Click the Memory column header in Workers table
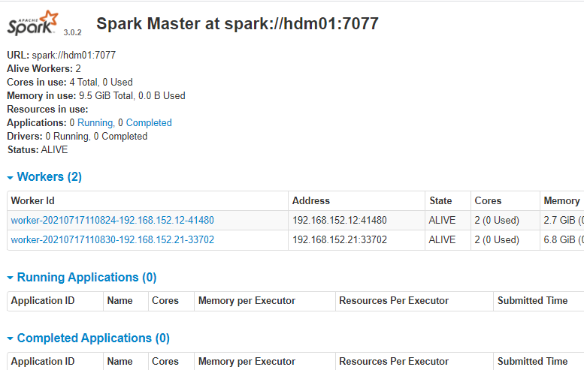The height and width of the screenshot is (370, 584). [561, 201]
